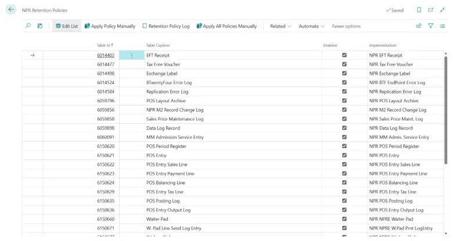Open row options for EFT Receipt
Screen dimensions: 453x241
pos(132,55)
